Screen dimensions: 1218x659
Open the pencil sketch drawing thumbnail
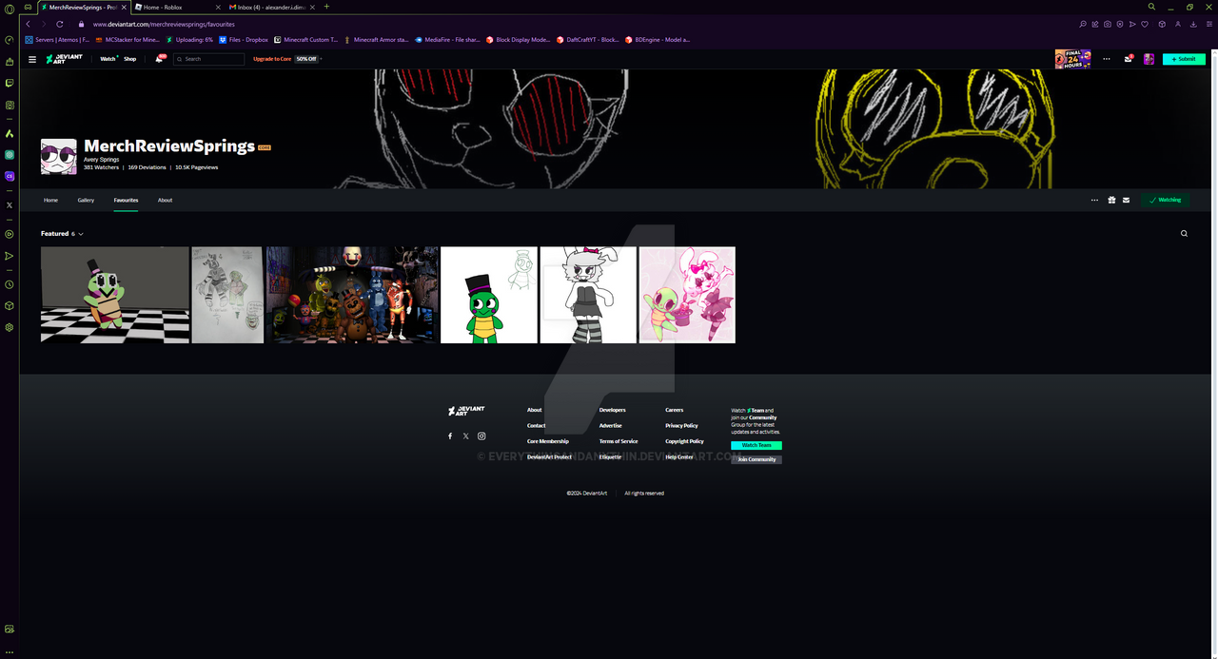coord(227,295)
